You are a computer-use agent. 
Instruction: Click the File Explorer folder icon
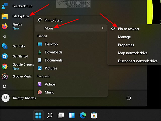(x=5, y=16)
